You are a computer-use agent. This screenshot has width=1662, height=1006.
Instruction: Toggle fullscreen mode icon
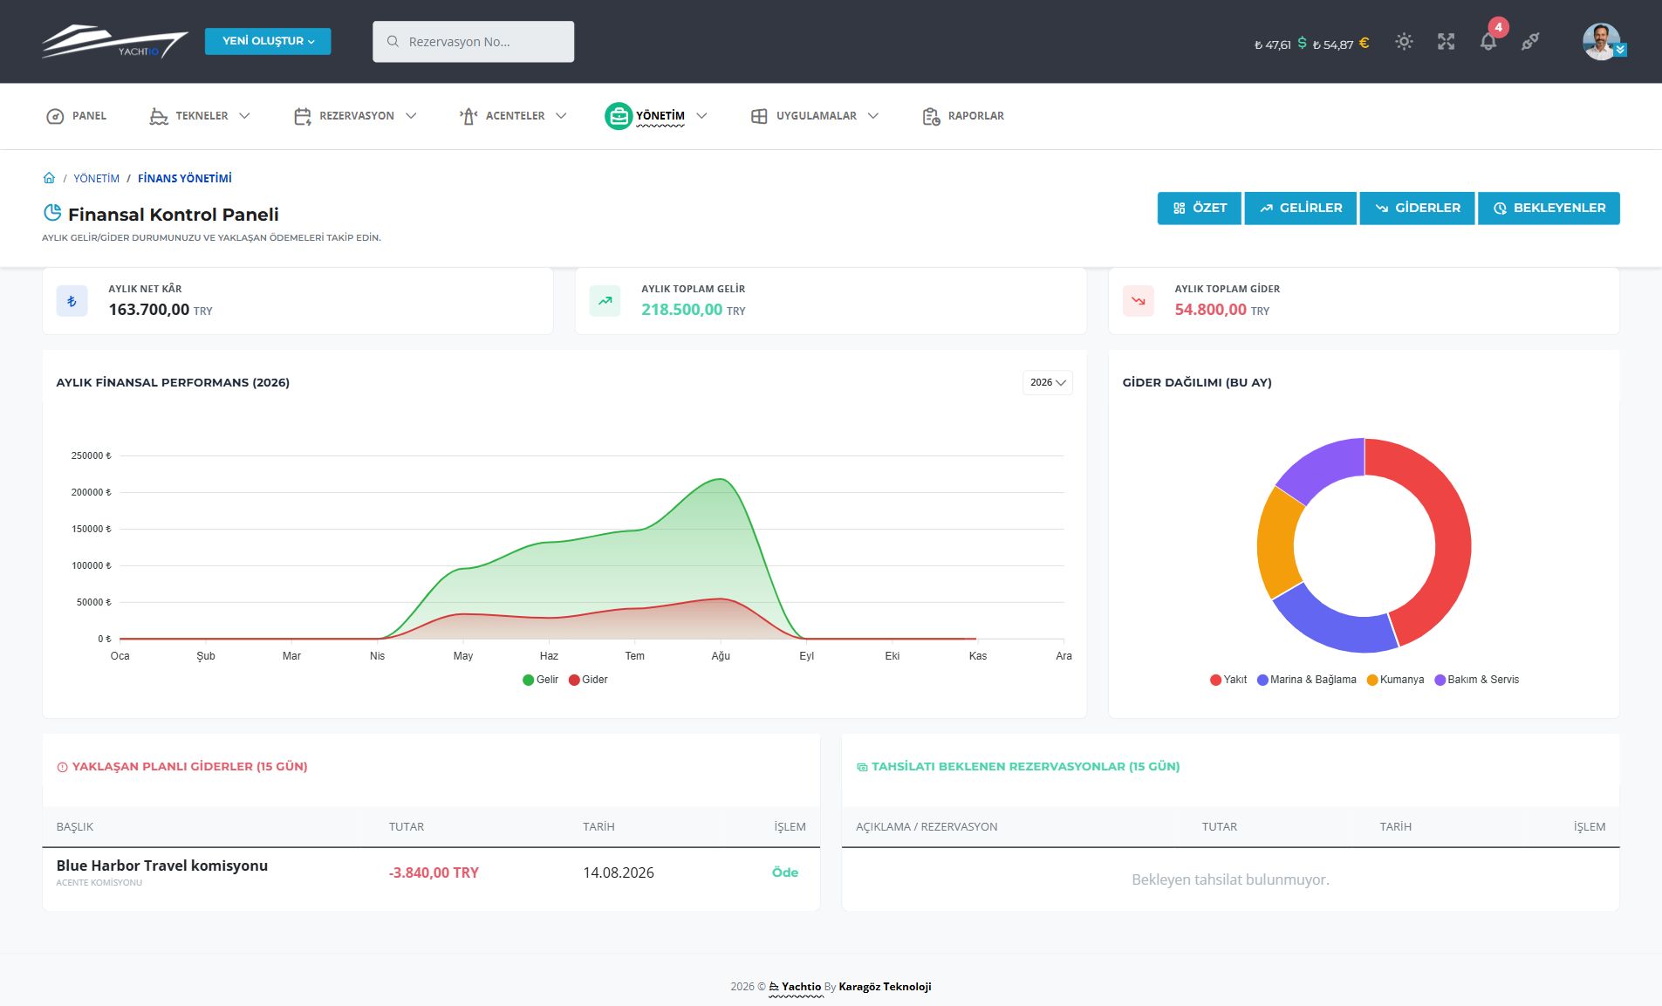click(1447, 42)
